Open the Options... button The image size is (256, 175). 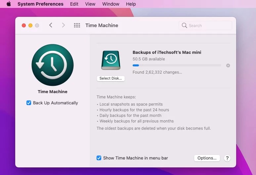[207, 158]
